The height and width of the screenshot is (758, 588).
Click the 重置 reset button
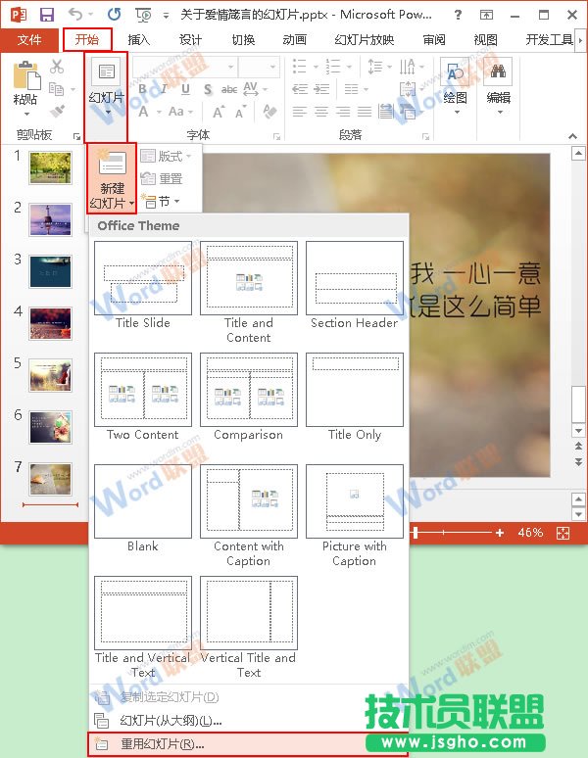[x=162, y=179]
